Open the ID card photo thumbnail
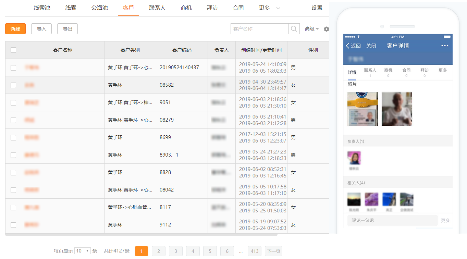 pyautogui.click(x=362, y=109)
